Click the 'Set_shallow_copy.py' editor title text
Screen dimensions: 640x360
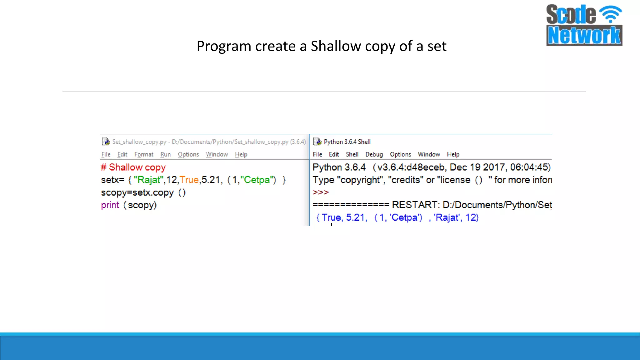coord(209,142)
